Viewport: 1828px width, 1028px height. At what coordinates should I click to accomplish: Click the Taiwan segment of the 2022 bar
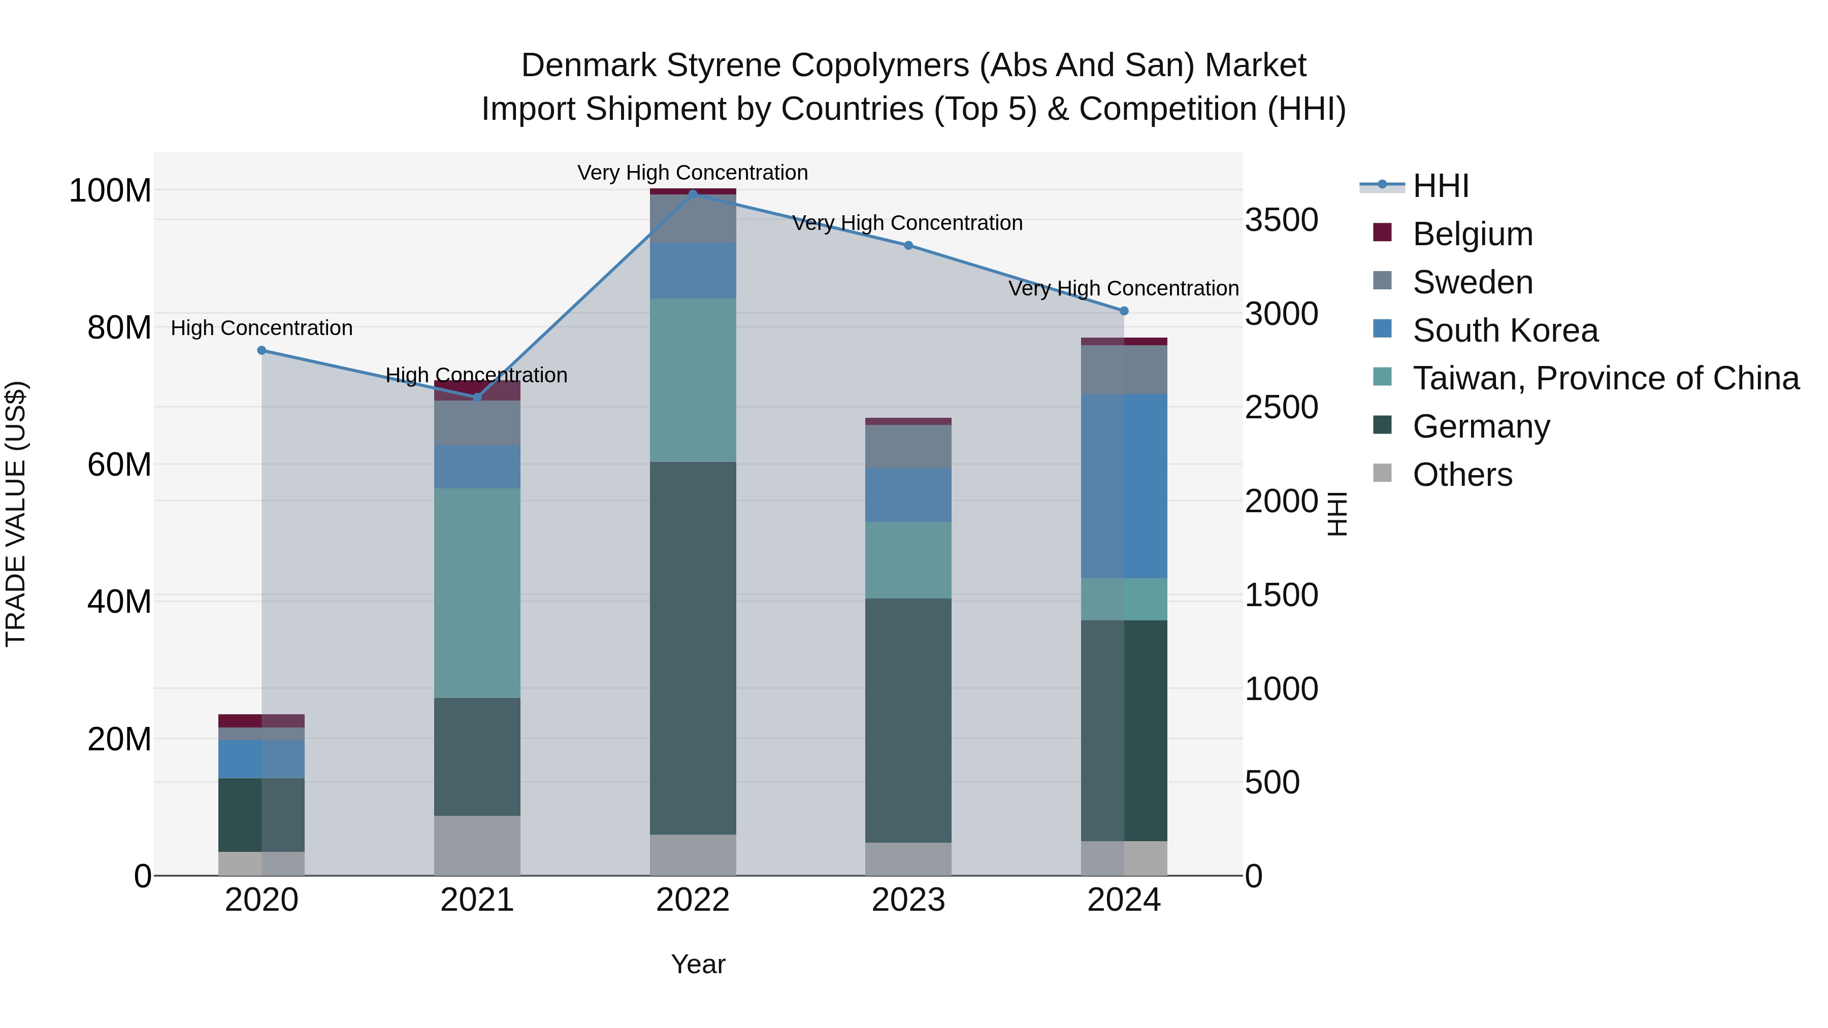(693, 380)
